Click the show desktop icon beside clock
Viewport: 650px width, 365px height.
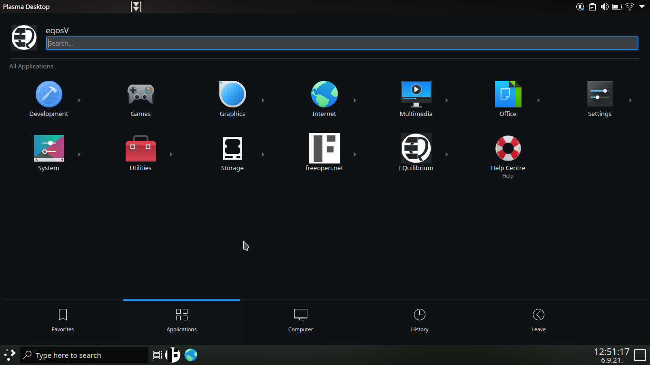click(640, 355)
